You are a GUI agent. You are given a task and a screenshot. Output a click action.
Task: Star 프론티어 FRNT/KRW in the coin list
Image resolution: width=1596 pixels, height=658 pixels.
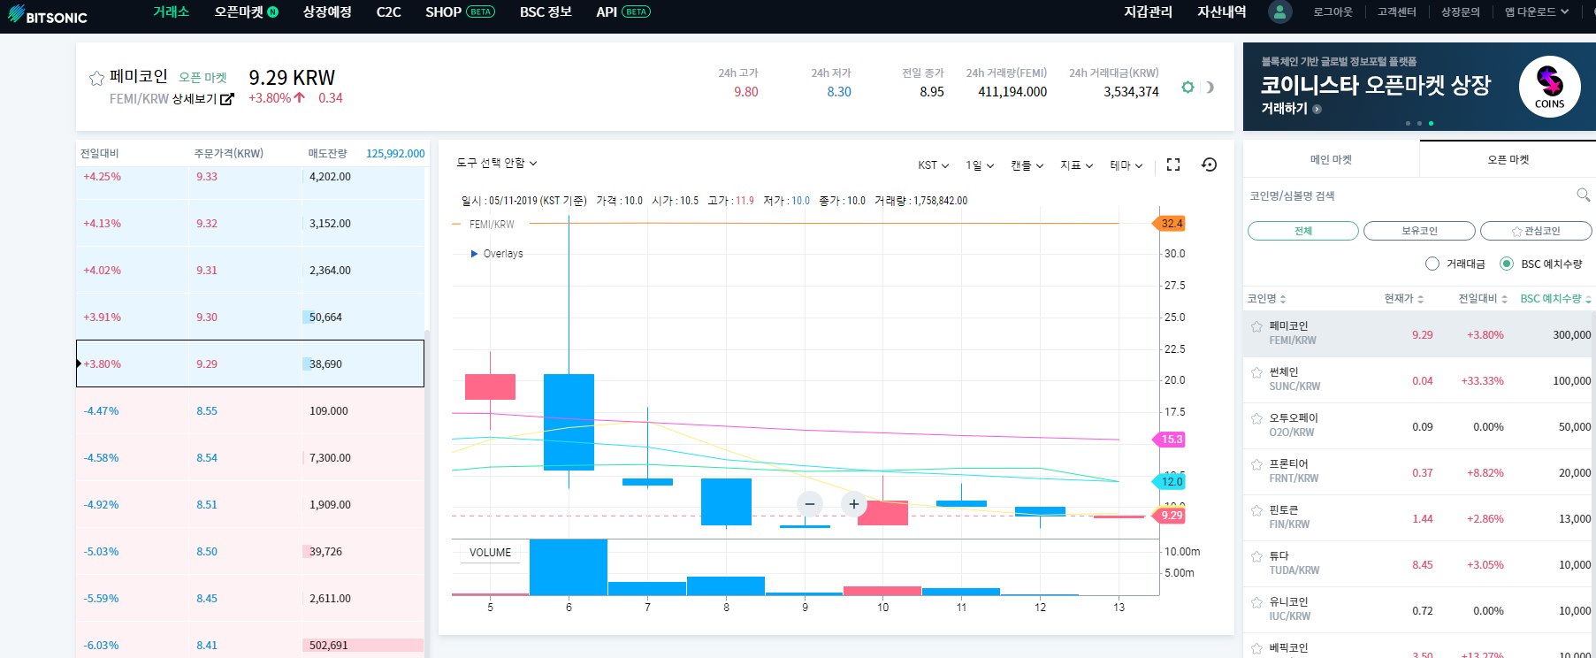click(x=1256, y=465)
